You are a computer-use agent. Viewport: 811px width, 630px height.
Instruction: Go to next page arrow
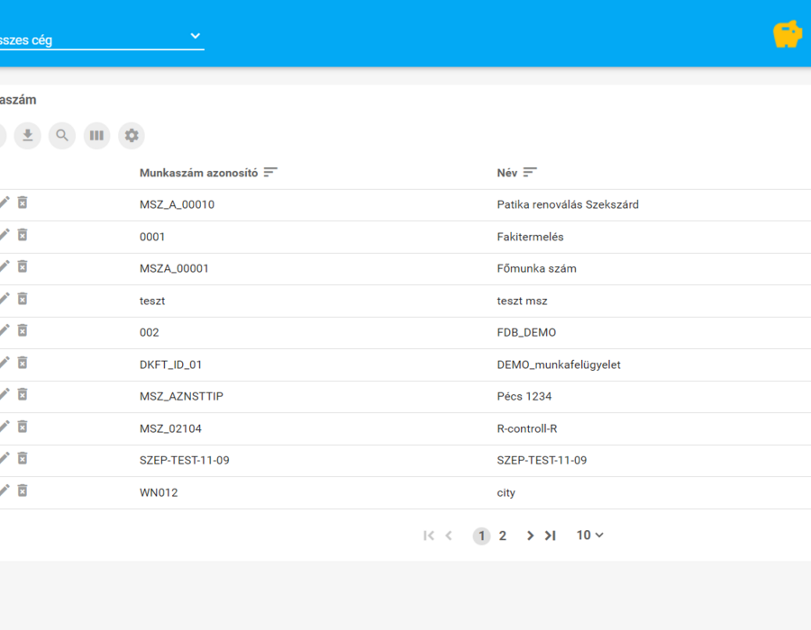tap(530, 535)
